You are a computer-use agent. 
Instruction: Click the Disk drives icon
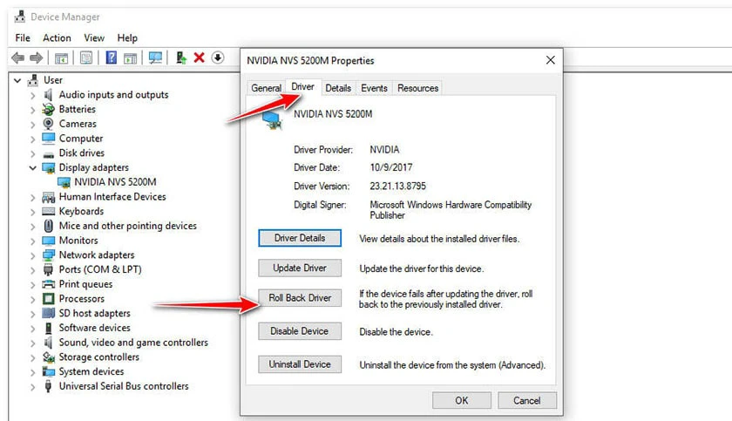(49, 153)
